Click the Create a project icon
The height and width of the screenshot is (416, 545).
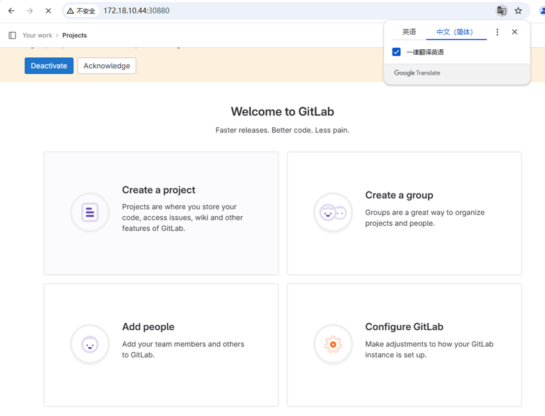[x=90, y=212]
